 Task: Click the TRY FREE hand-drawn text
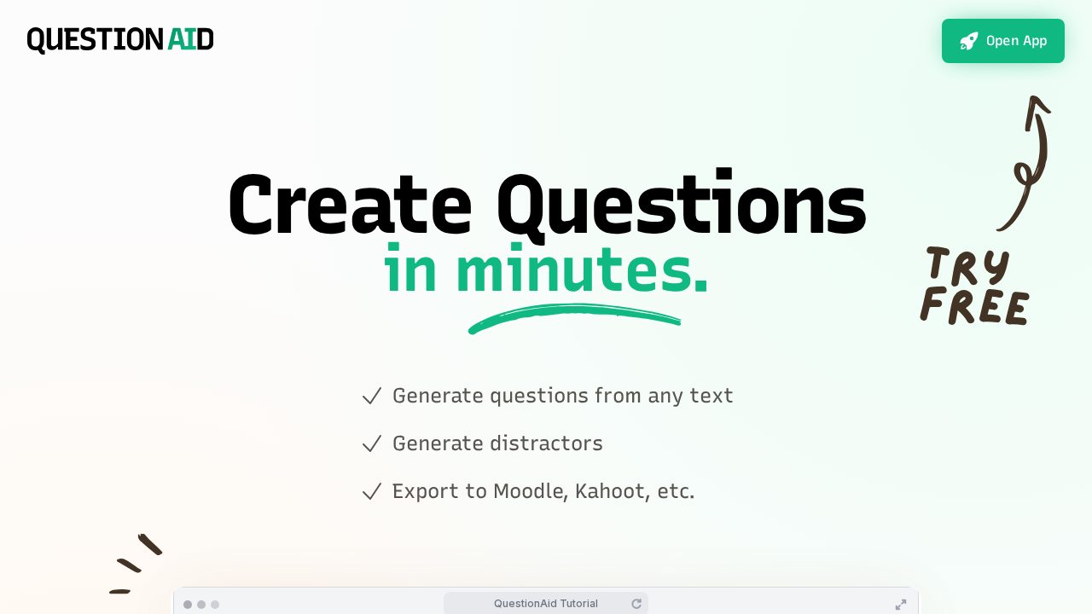974,286
